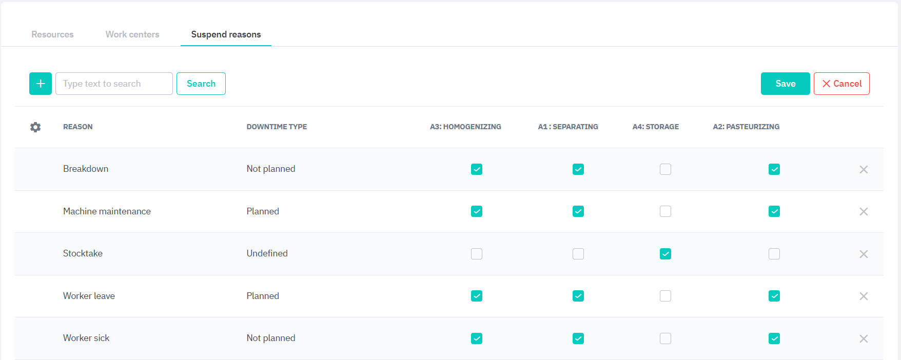The width and height of the screenshot is (901, 360).
Task: Uncheck Breakdown for A3: Homogenizing
Action: (477, 169)
